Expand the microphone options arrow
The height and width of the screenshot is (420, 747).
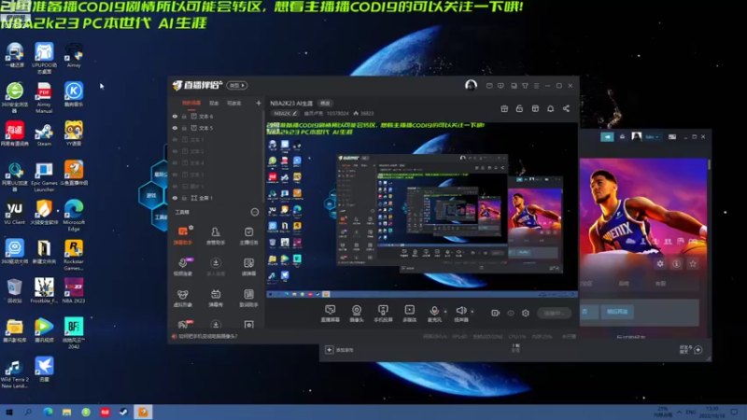pyautogui.click(x=445, y=312)
